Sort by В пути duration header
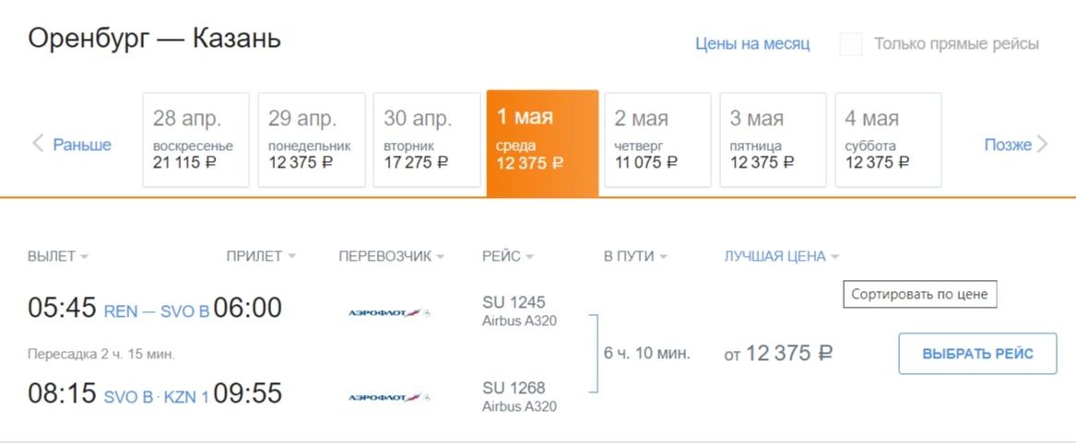 [635, 257]
